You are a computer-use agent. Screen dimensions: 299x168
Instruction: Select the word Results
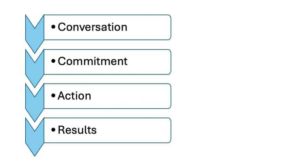click(77, 130)
